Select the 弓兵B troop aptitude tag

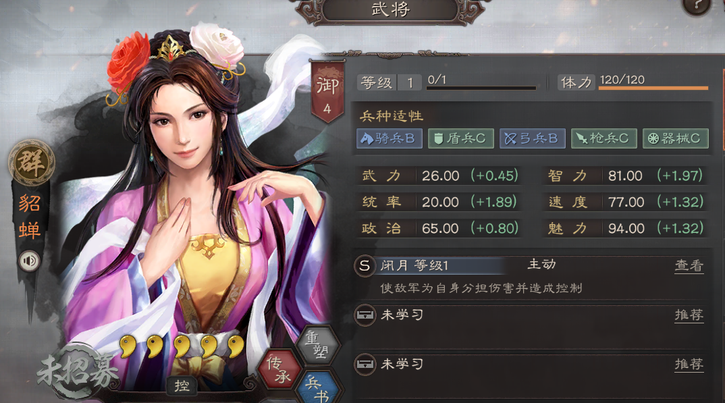coord(533,138)
